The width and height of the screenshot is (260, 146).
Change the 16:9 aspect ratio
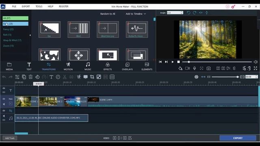(247, 68)
